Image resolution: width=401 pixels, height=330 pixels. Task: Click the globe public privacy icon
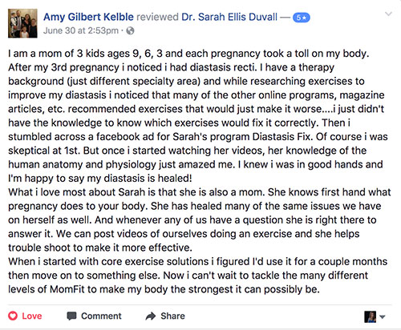pos(130,30)
